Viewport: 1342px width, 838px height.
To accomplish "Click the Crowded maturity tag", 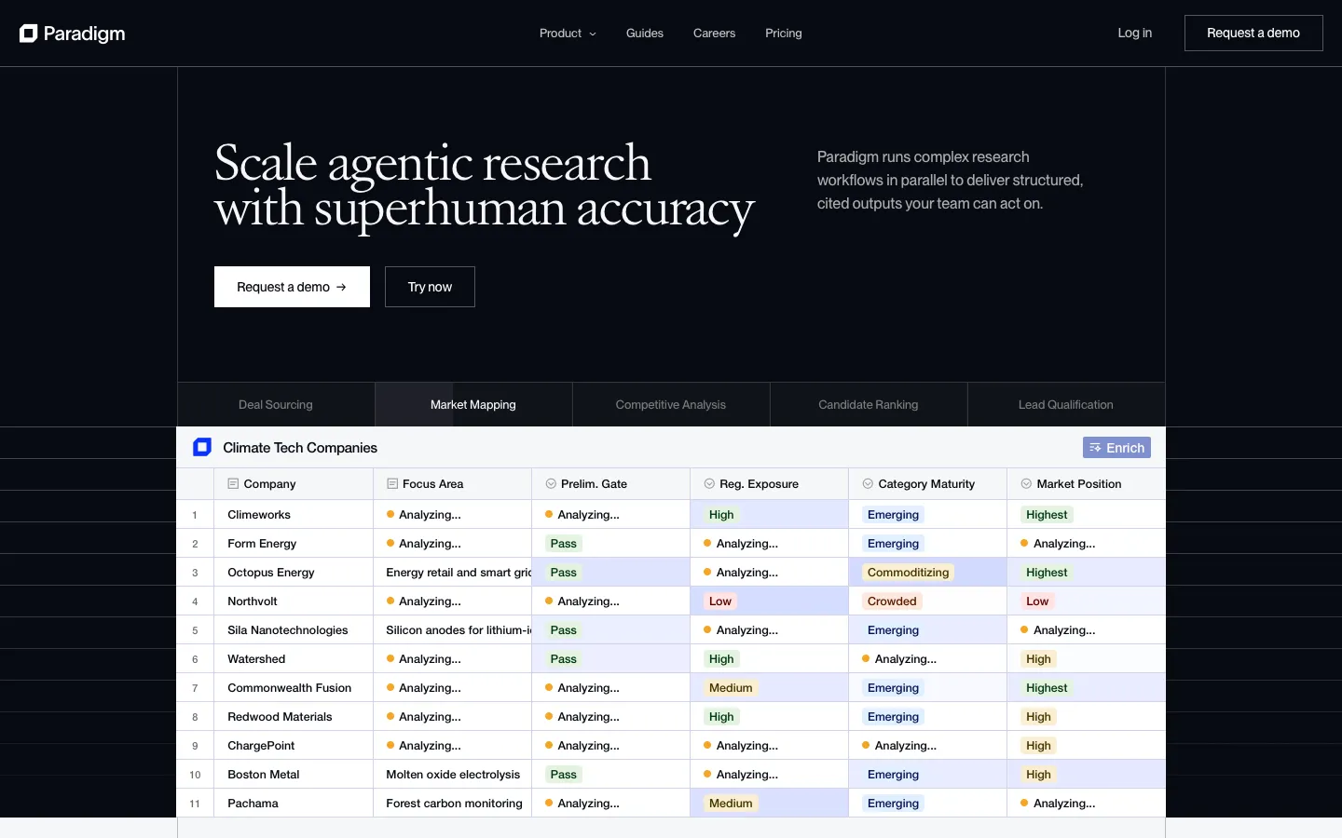I will pyautogui.click(x=892, y=601).
